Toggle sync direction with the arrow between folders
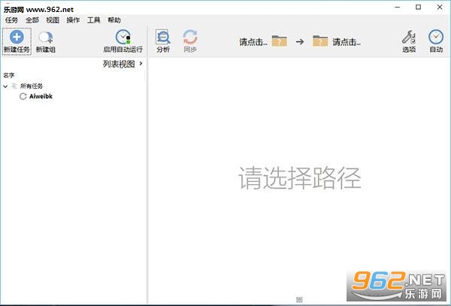 (x=300, y=41)
